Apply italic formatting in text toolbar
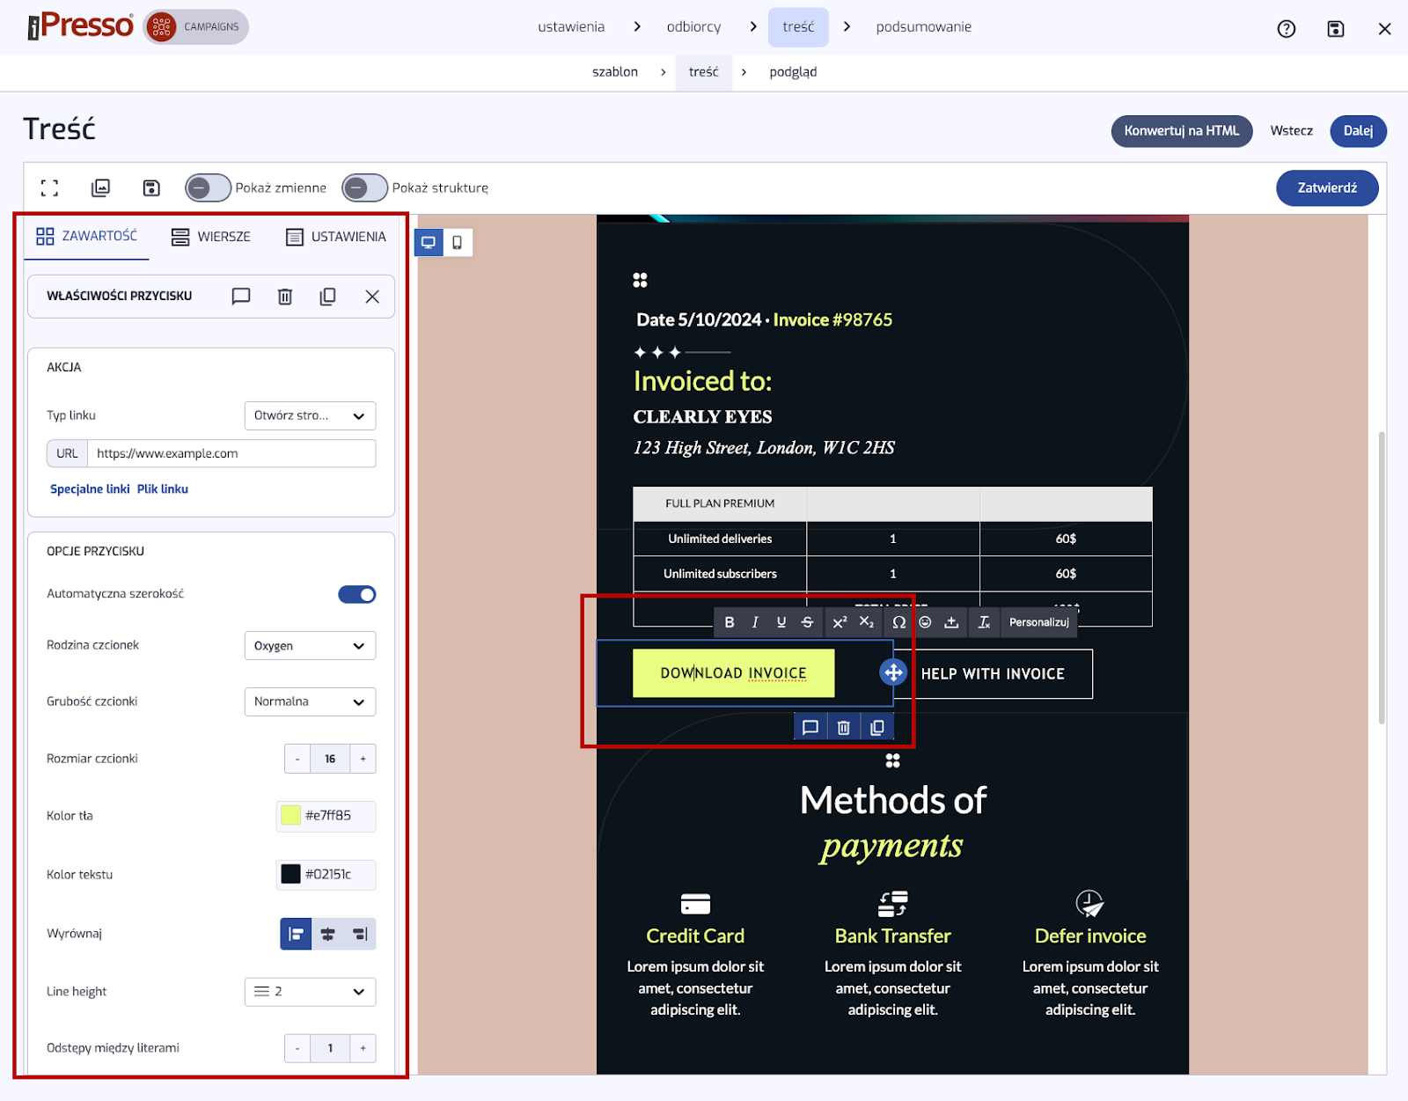Screen dimensions: 1408x1101 tap(755, 622)
